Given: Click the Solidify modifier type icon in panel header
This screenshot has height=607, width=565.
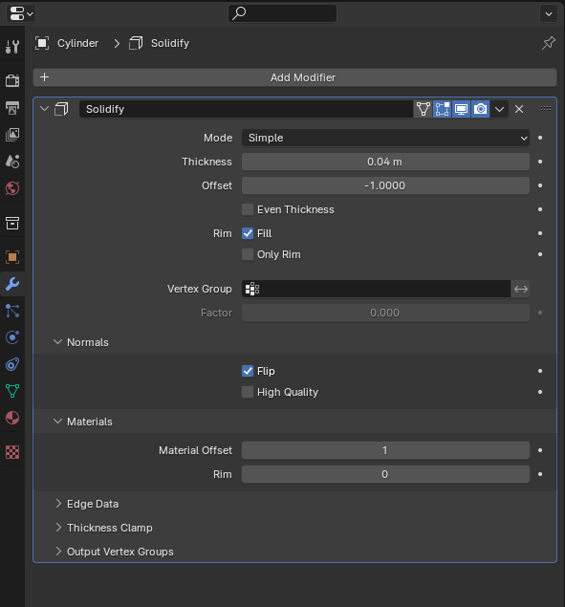Looking at the screenshot, I should (61, 109).
